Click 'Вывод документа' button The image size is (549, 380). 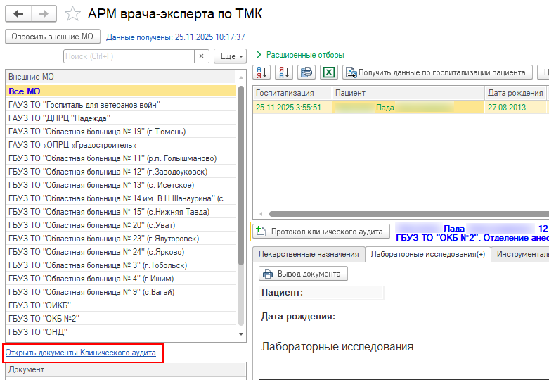pos(303,274)
